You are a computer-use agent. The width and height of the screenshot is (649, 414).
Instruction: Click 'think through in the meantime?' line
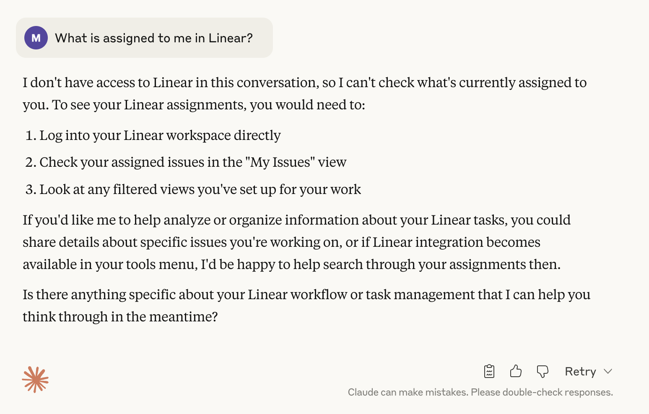click(120, 317)
